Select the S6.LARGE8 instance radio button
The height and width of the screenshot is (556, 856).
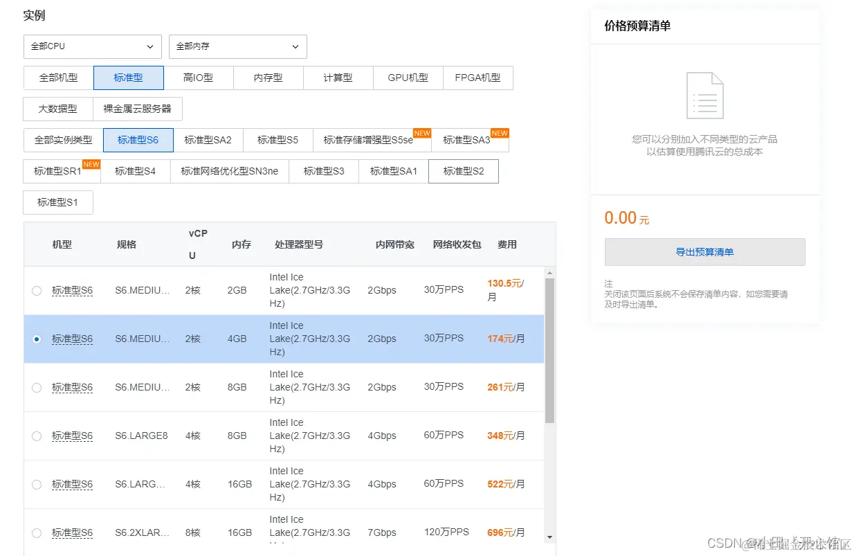36,436
